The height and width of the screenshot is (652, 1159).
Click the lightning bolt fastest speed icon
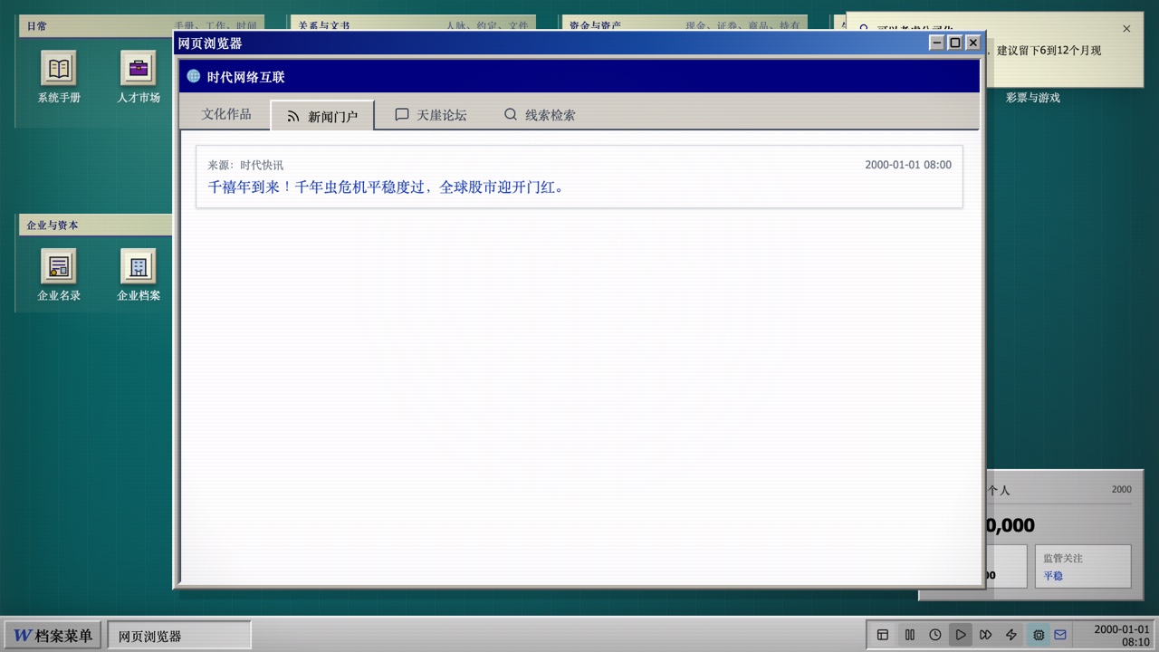(x=1011, y=635)
